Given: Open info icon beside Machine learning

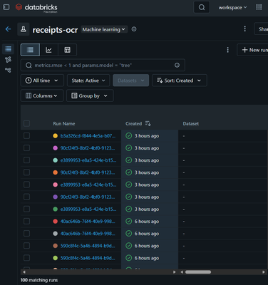Looking at the screenshot, I should tap(134, 29).
